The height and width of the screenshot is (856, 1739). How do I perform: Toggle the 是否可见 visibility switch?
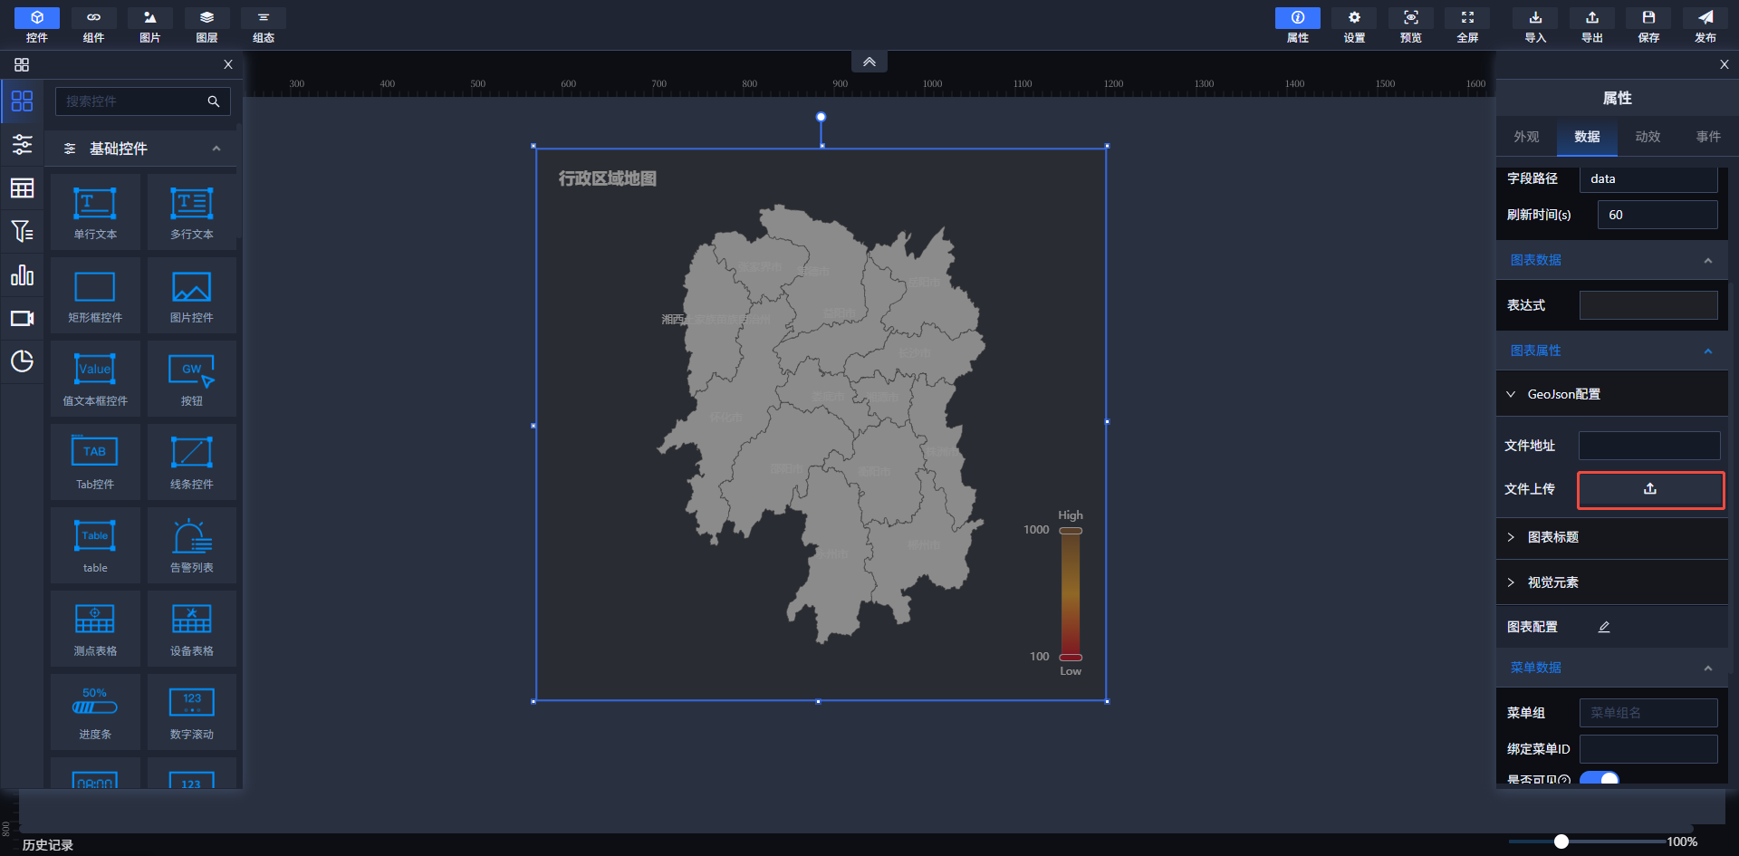[x=1600, y=778]
